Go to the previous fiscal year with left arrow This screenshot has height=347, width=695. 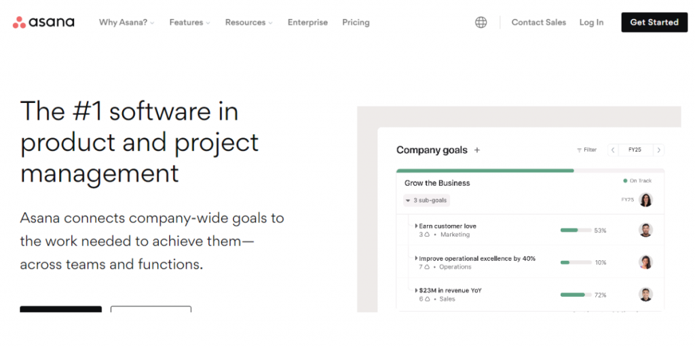coord(613,150)
